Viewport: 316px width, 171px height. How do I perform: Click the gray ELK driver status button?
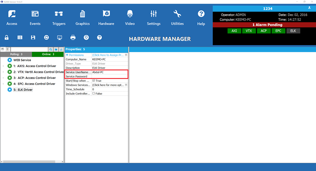click(x=293, y=31)
